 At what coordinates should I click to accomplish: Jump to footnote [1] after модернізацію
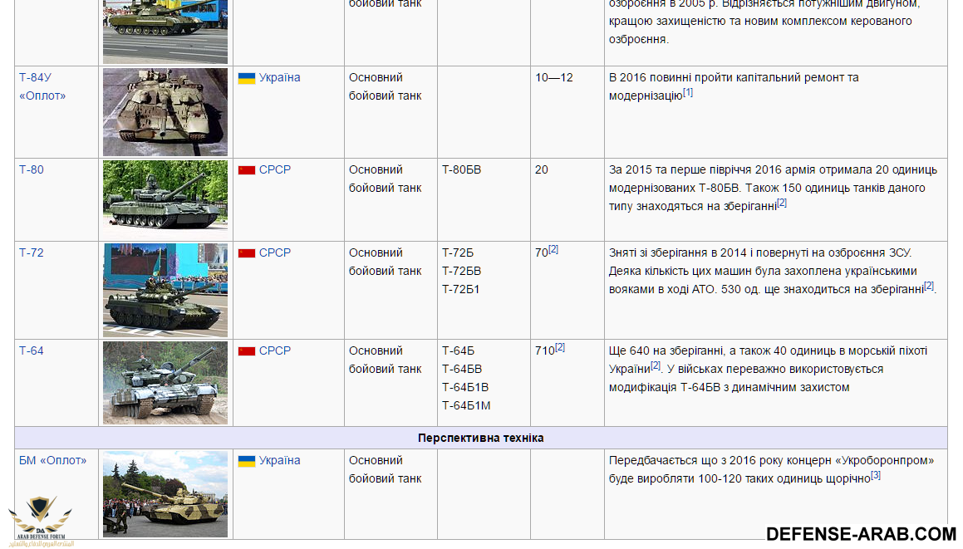[688, 92]
